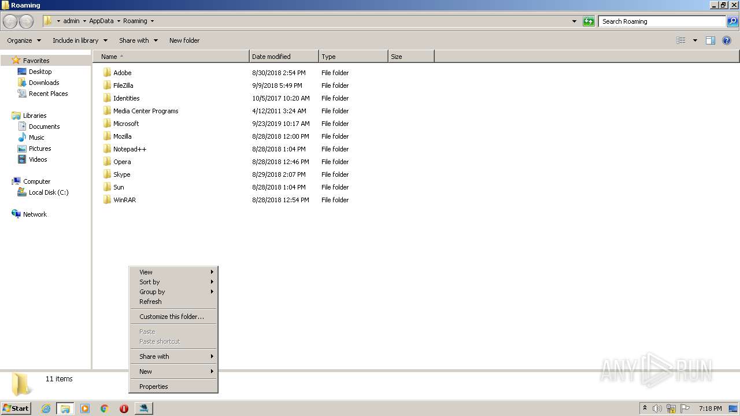Screen dimensions: 740x416
Task: Open Opera browser from the taskbar
Action: [x=124, y=408]
